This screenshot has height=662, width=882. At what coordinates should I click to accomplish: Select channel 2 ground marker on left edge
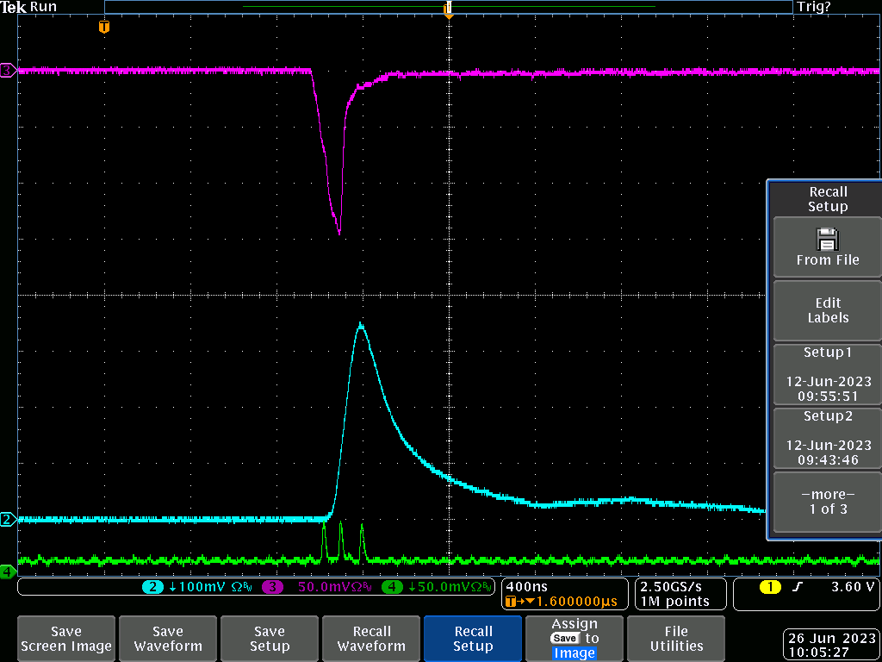pos(8,519)
